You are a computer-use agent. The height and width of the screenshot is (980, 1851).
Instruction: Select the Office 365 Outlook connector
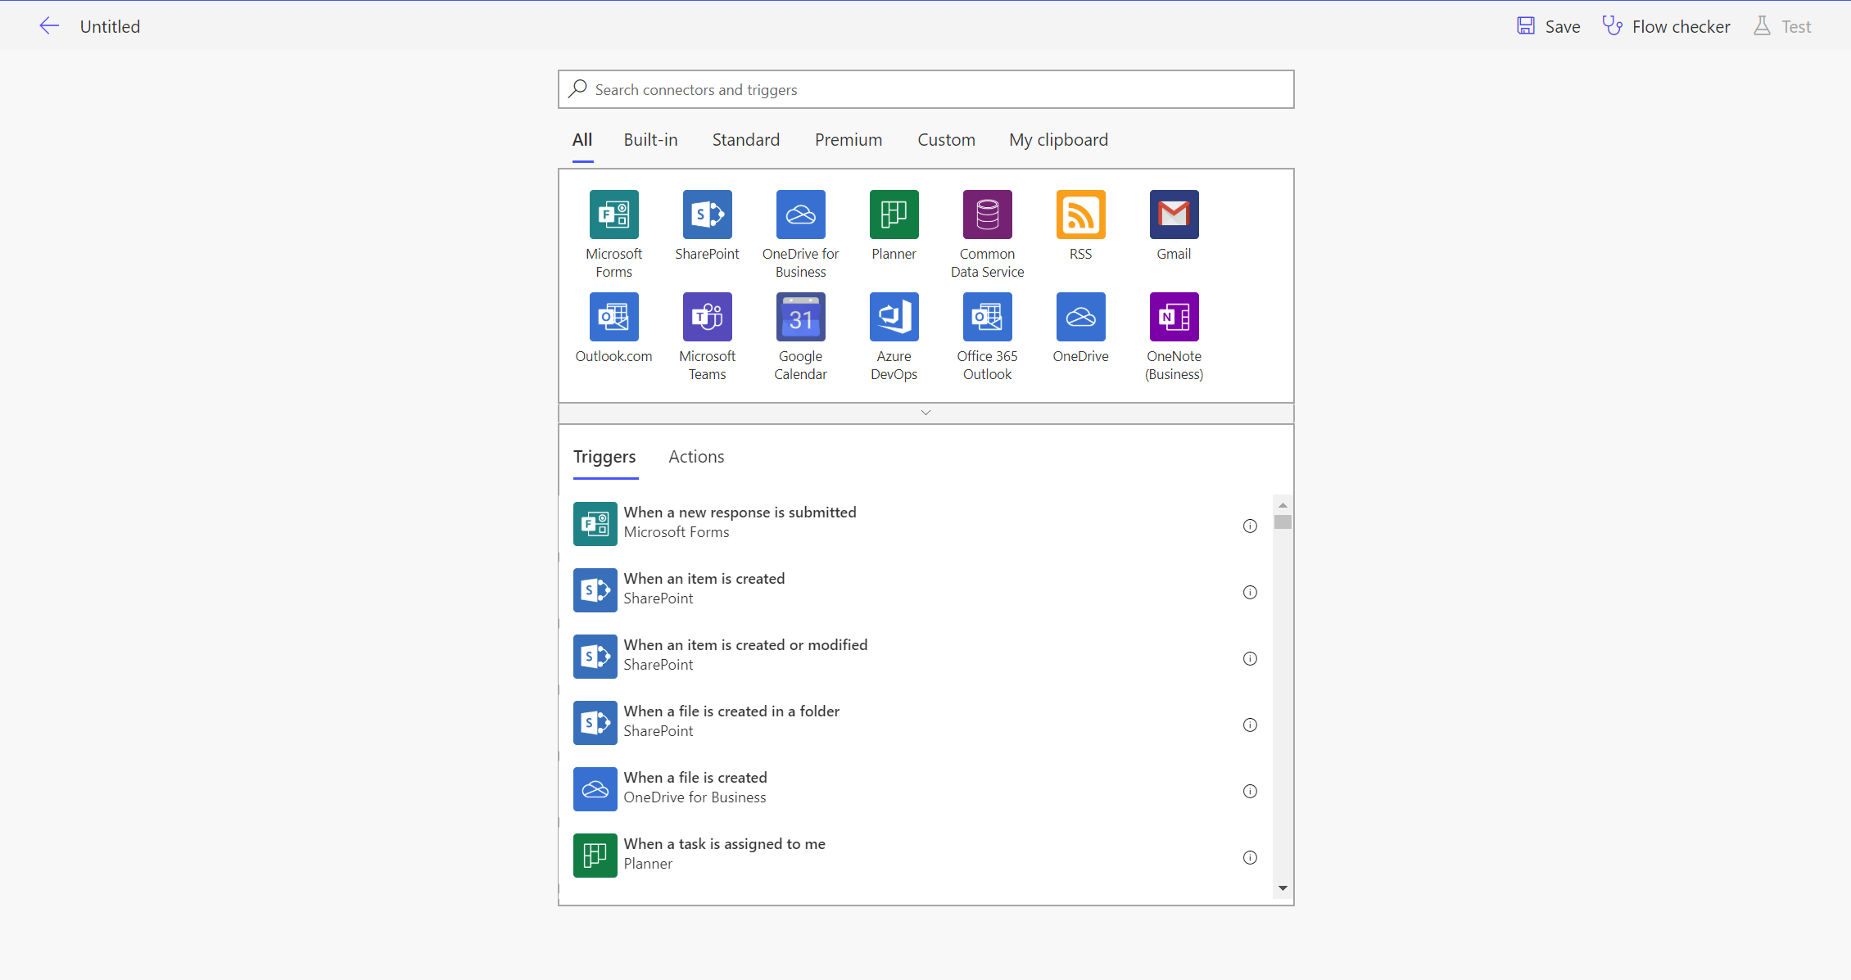(x=987, y=317)
